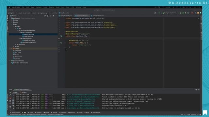Open the user account icon dropdown
The image size is (209, 117).
155,13
